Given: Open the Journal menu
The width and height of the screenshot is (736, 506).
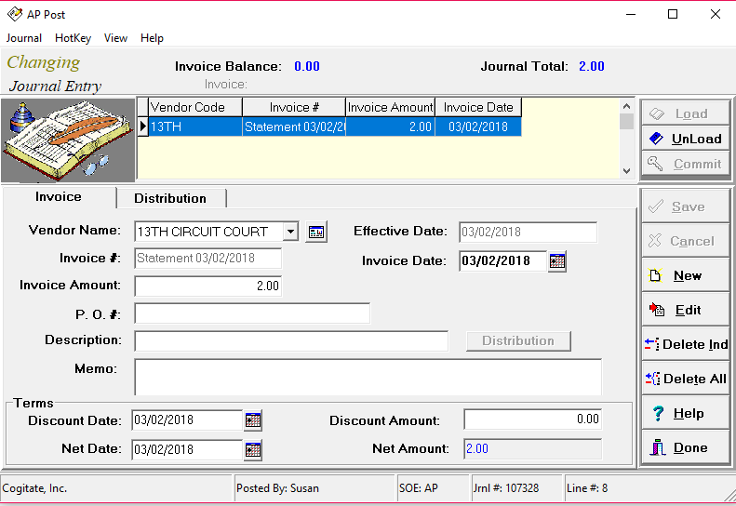Looking at the screenshot, I should point(24,38).
